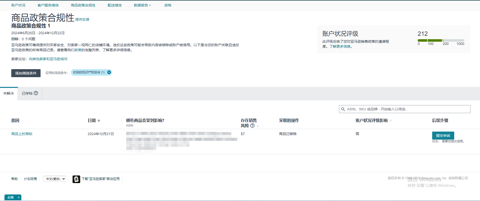Click the 帮助 footer link

click(x=15, y=179)
